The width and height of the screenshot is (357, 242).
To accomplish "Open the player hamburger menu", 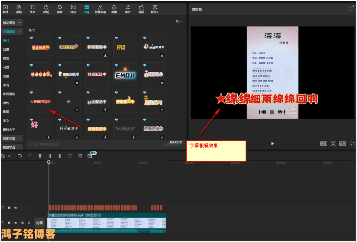I will (350, 9).
